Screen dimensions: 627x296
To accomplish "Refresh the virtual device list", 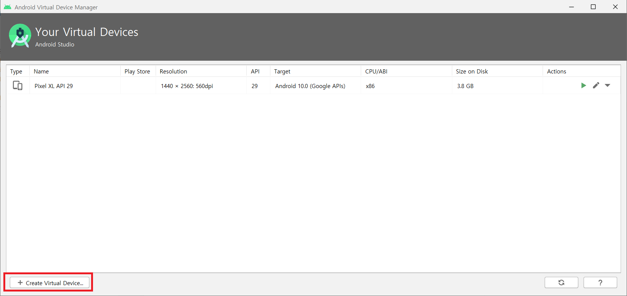I will pos(561,283).
